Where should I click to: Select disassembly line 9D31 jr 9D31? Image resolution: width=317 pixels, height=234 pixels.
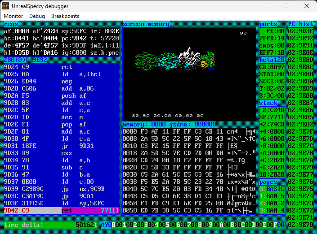click(x=62, y=146)
